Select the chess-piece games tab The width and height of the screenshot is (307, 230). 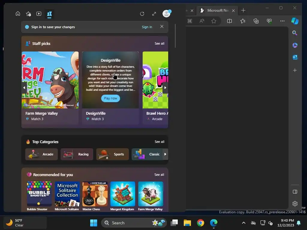click(49, 14)
